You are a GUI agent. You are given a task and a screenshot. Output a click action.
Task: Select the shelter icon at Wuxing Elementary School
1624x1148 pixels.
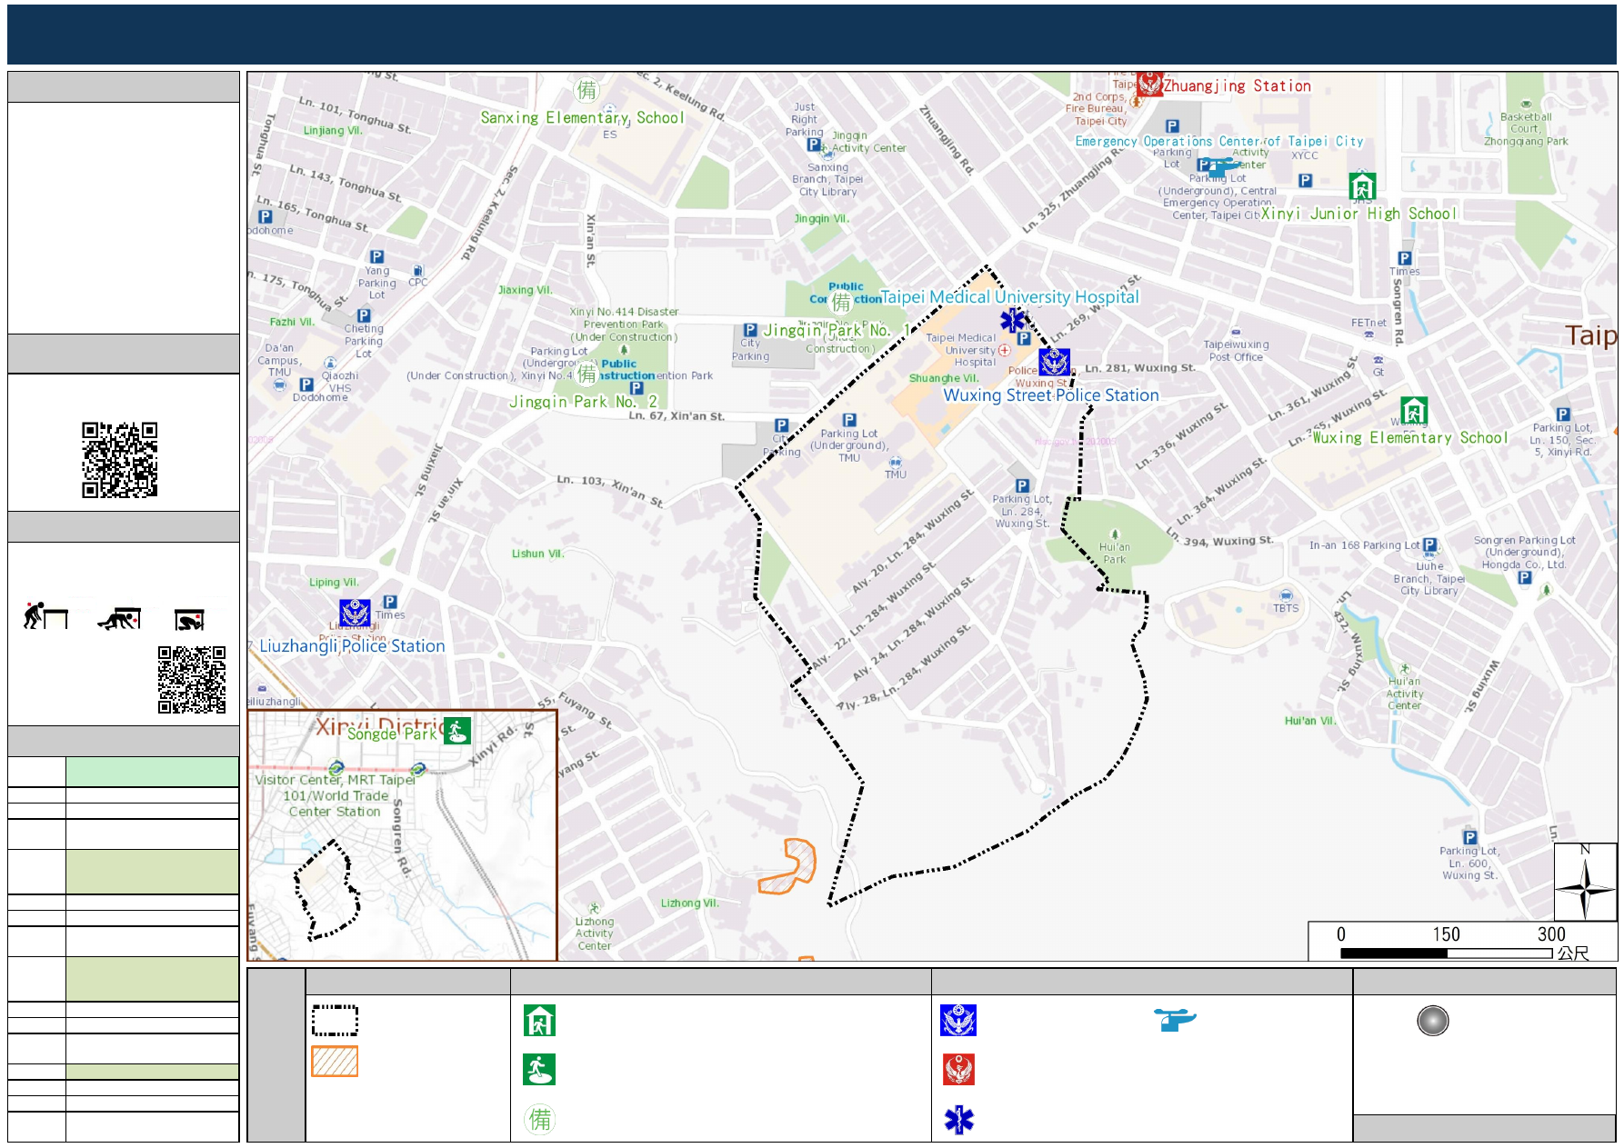(1413, 410)
